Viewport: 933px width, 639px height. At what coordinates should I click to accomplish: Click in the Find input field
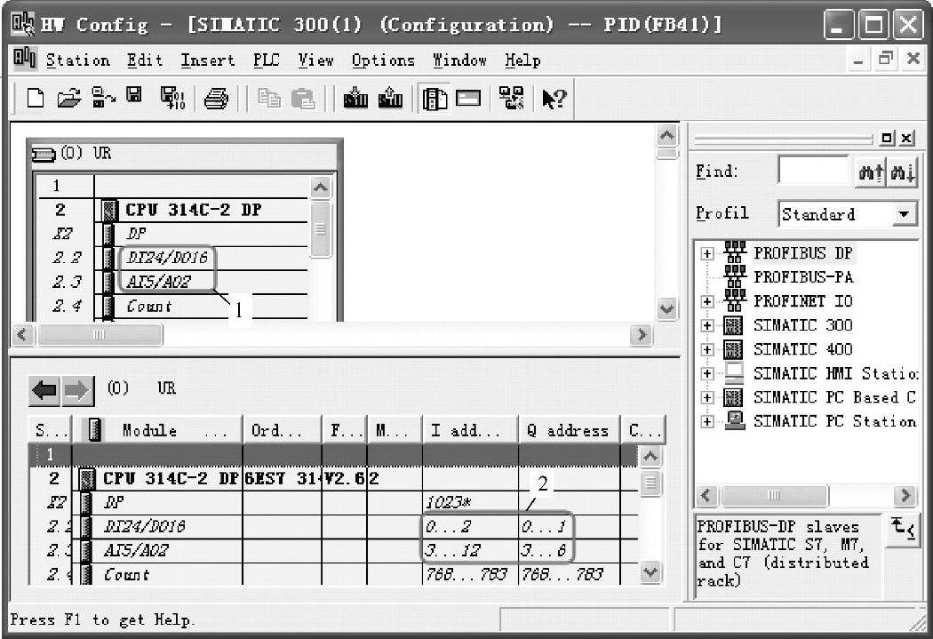[814, 172]
